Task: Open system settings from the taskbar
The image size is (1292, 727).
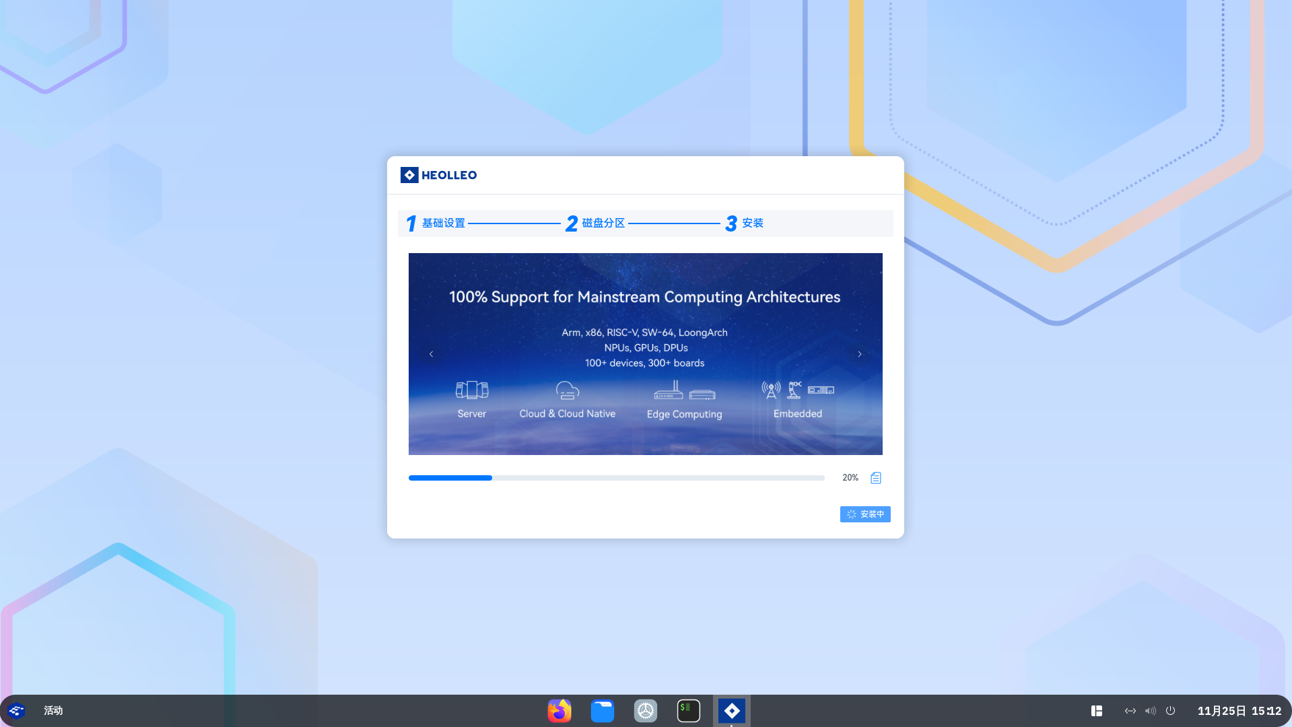Action: click(646, 711)
